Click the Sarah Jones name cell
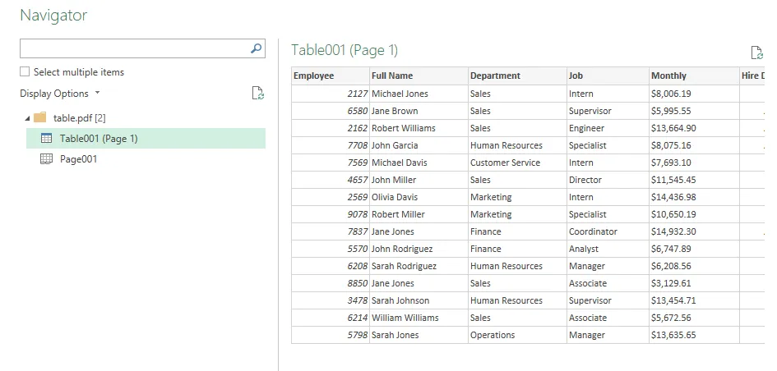 coord(419,335)
